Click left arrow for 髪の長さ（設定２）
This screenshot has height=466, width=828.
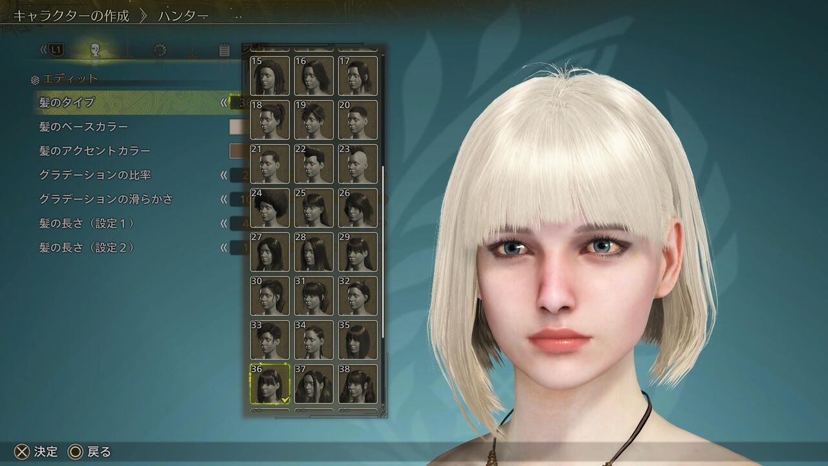(224, 247)
